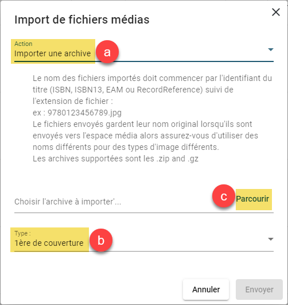The height and width of the screenshot is (305, 288).
Task: Click the 'Import de fichiers médias' title
Action: (82, 20)
